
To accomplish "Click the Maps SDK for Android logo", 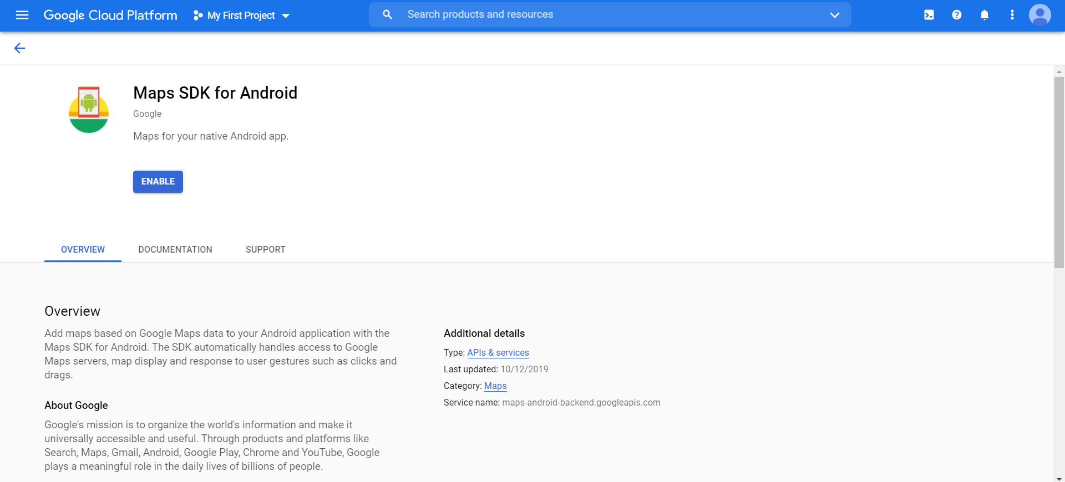I will (x=89, y=110).
